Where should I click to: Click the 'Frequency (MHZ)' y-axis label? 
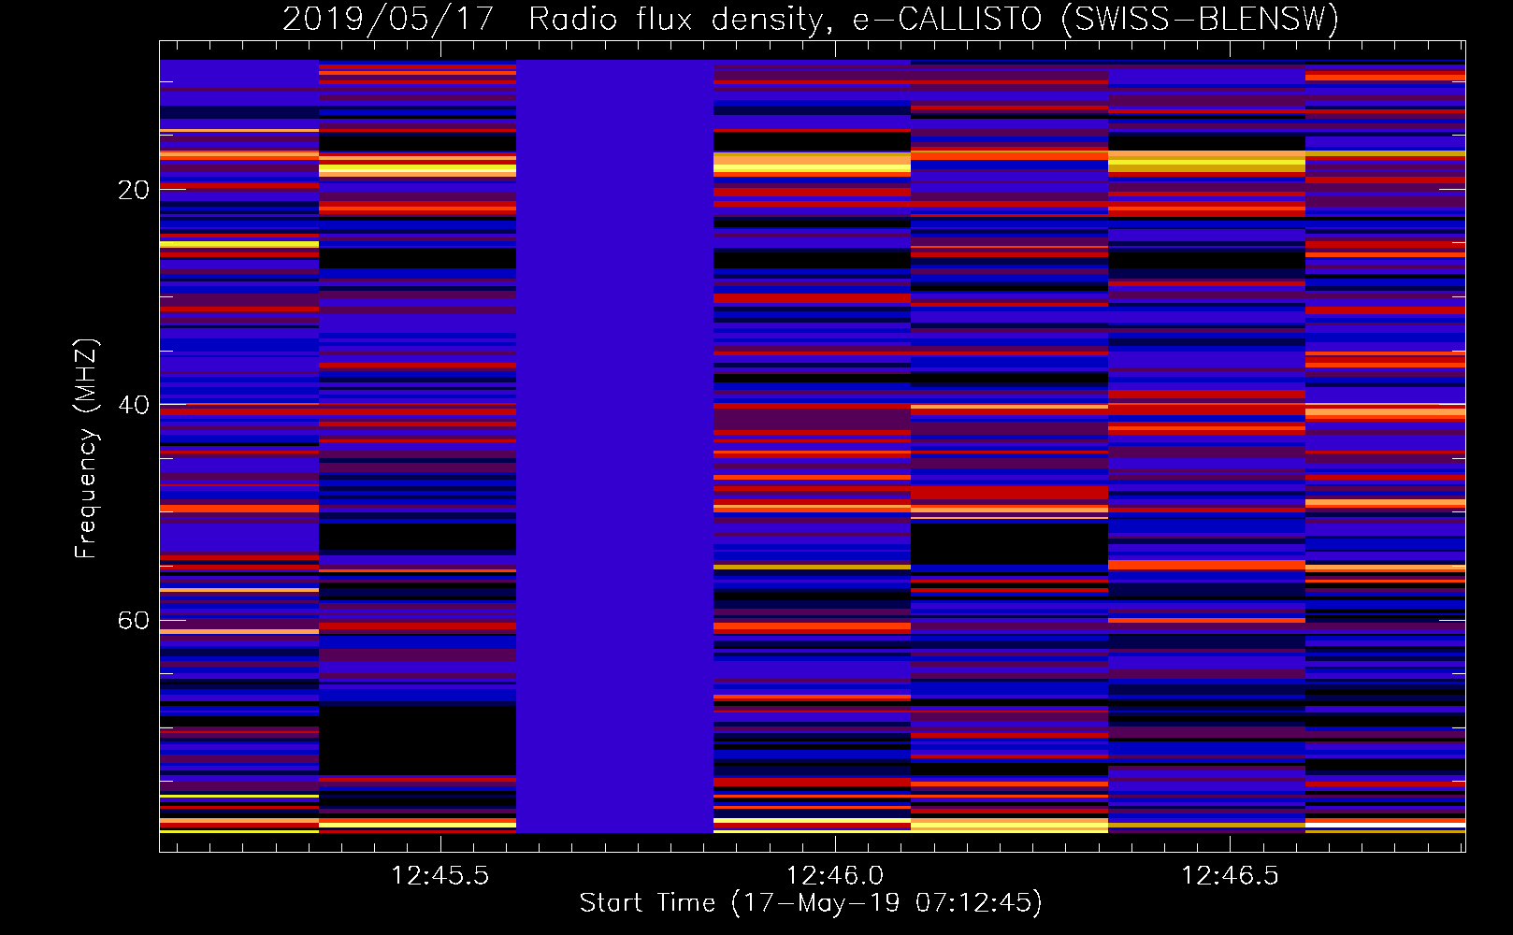[x=86, y=448]
